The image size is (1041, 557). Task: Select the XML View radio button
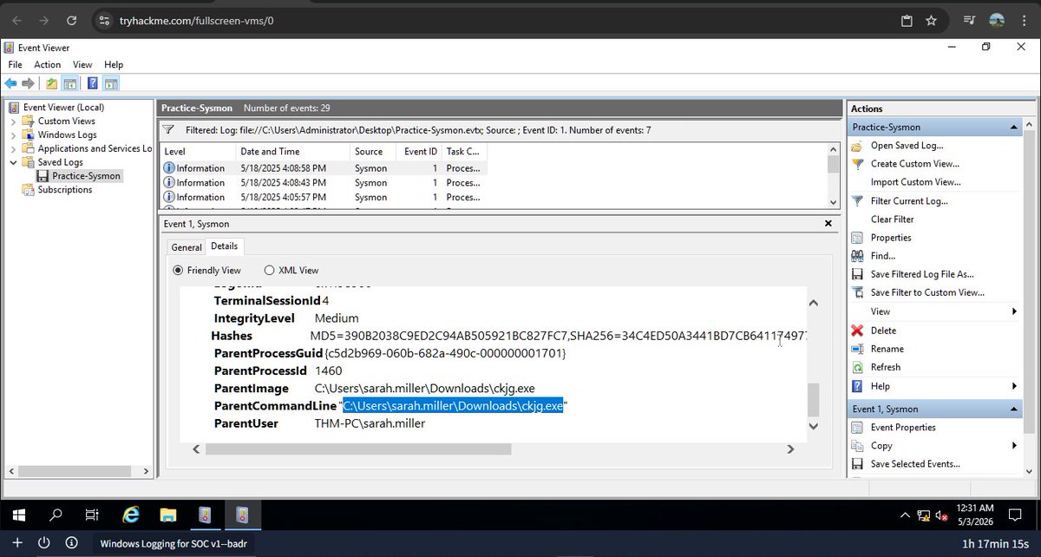point(269,271)
